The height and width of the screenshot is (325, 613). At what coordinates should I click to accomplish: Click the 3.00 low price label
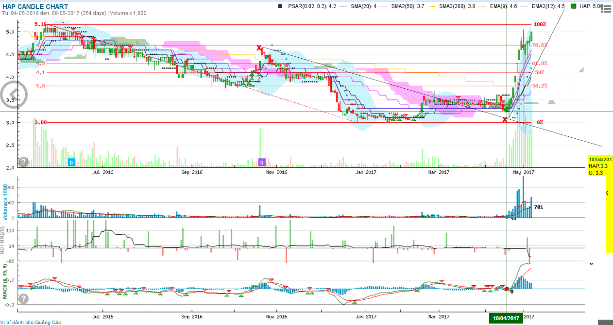pyautogui.click(x=41, y=122)
